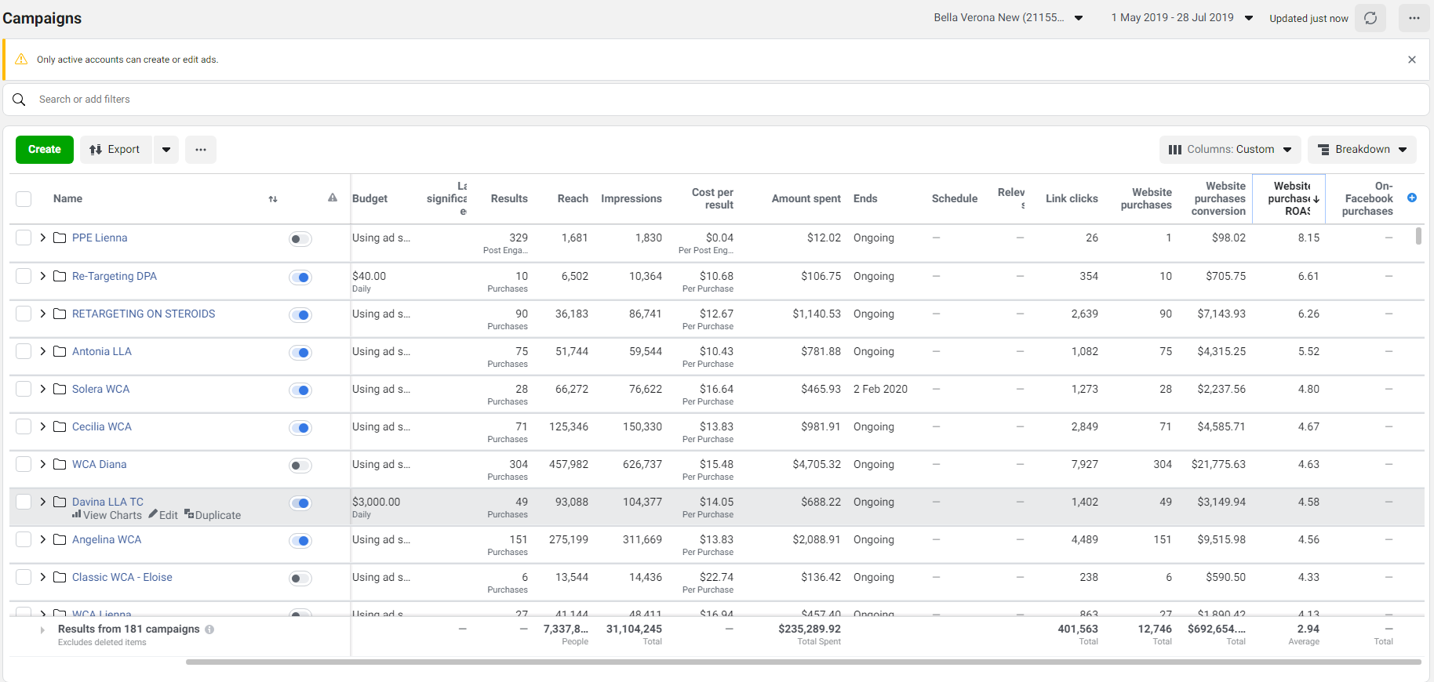This screenshot has height=682, width=1434.
Task: Click the Export button
Action: [x=116, y=150]
